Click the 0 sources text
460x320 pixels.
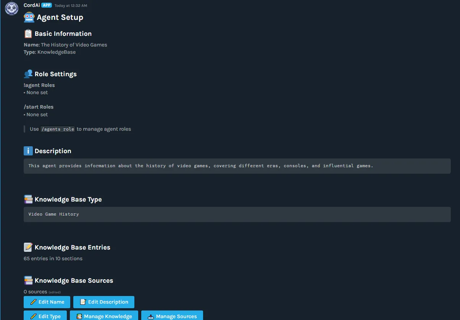(36, 292)
